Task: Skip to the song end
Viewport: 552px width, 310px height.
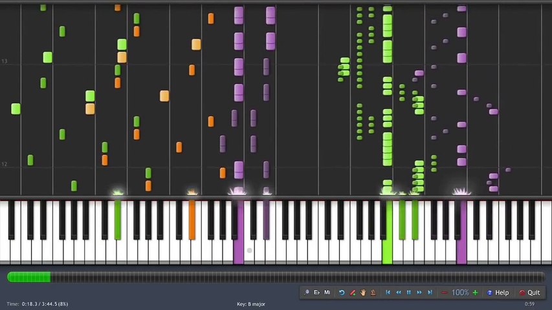Action: click(x=430, y=293)
